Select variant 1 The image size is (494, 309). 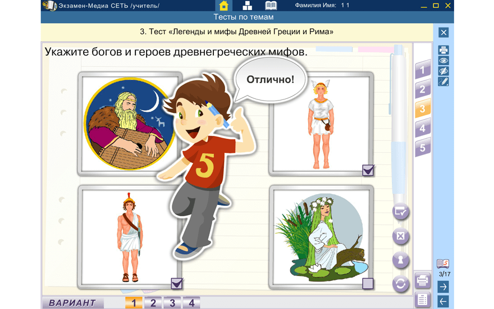(x=134, y=303)
